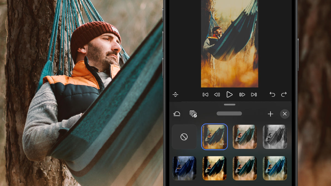This screenshot has width=331, height=186.
Task: Choose the dark blue filter thumbnail
Action: 185,168
